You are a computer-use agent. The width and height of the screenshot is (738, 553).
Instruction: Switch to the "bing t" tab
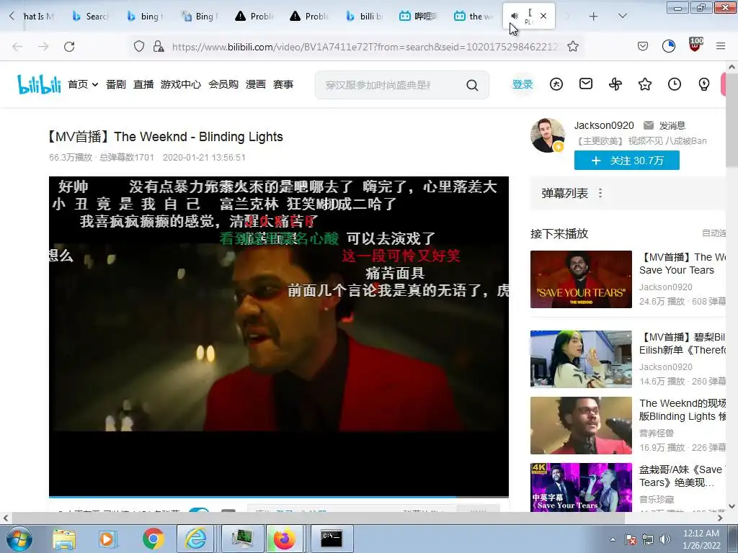click(x=145, y=16)
